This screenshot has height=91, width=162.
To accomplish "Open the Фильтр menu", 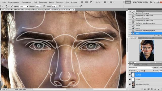I will tap(51, 2).
